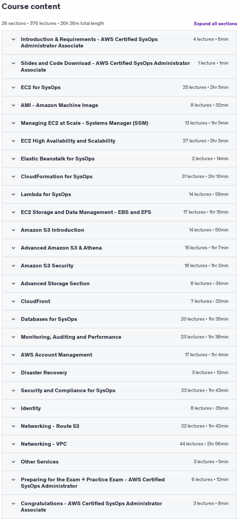The height and width of the screenshot is (519, 237).
Task: Click Networking - VPC title
Action: click(x=44, y=444)
